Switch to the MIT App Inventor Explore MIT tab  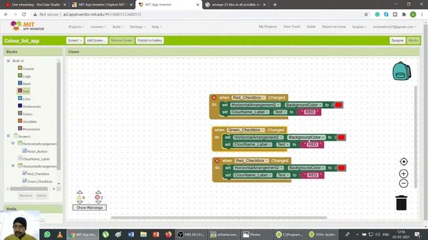(102, 5)
